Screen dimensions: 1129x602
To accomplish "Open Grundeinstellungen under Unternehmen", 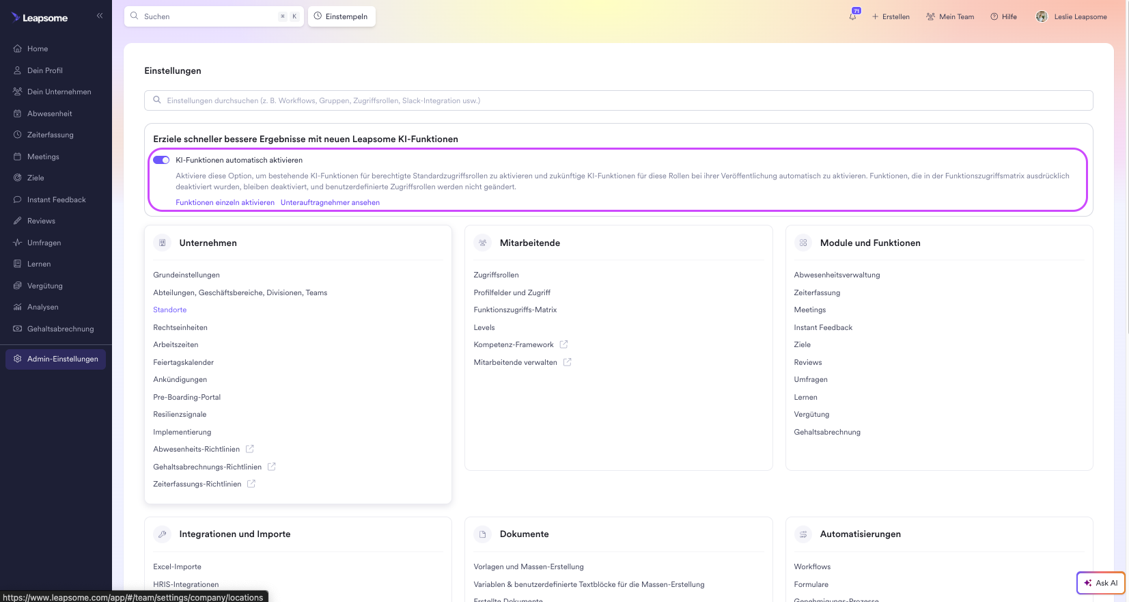I will [x=186, y=275].
